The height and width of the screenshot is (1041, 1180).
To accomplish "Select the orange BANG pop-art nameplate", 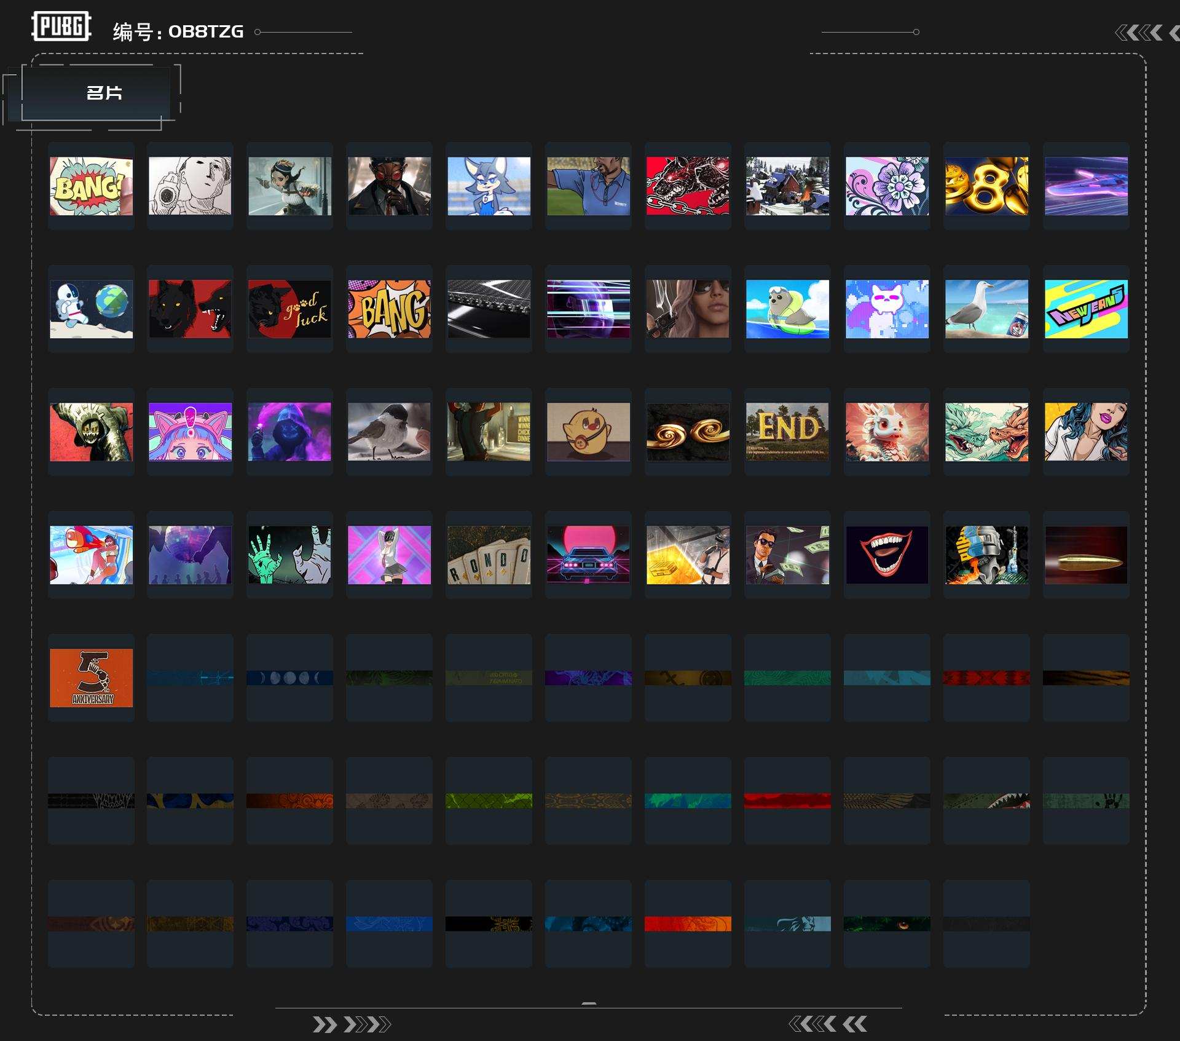I will (389, 309).
